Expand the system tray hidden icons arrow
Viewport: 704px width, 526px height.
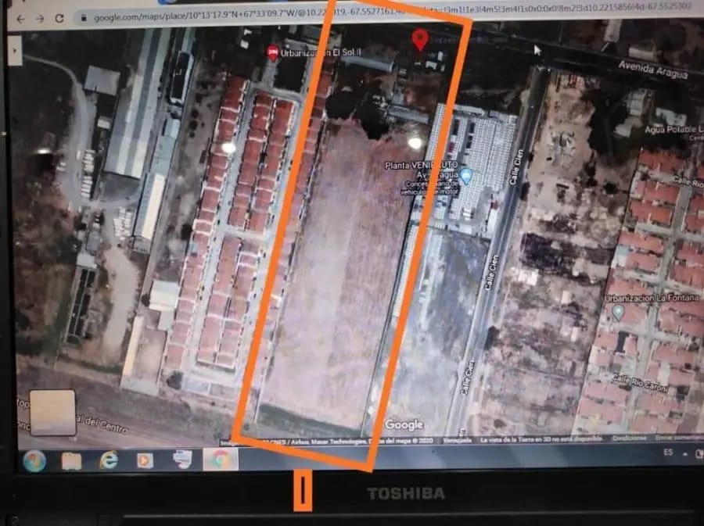(685, 452)
